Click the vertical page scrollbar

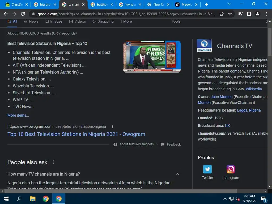tap(270, 42)
